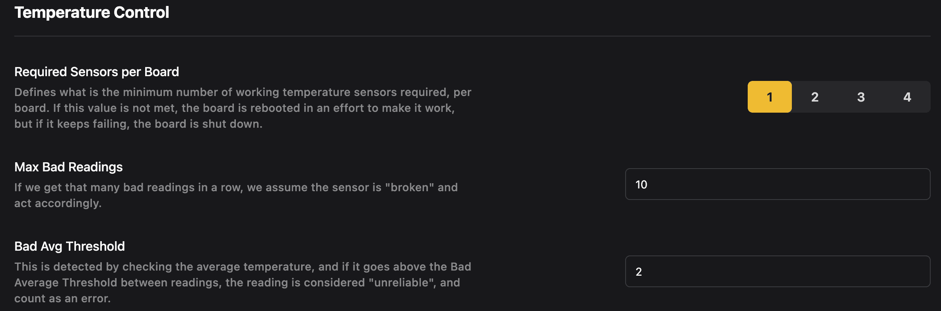Select 3 required sensors per board
The width and height of the screenshot is (941, 311).
click(861, 96)
